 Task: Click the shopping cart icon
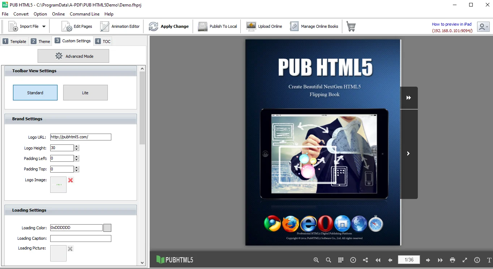(x=351, y=26)
